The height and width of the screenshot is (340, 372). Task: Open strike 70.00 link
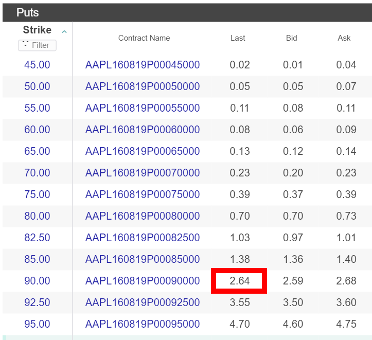pos(37,173)
